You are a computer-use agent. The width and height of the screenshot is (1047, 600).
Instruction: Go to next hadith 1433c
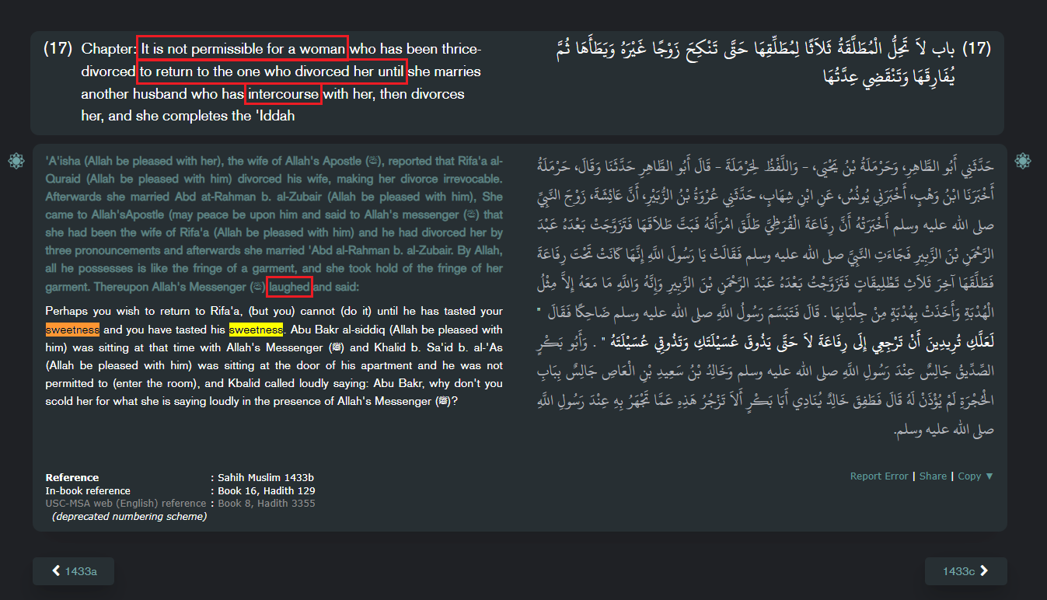966,571
